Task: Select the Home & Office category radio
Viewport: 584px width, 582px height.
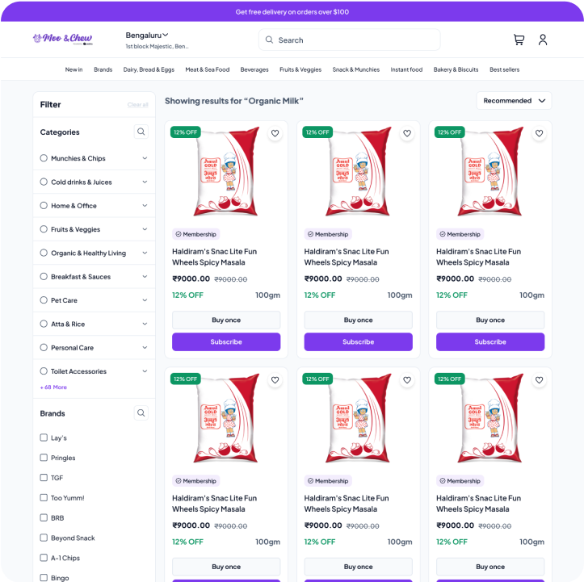Action: click(44, 205)
